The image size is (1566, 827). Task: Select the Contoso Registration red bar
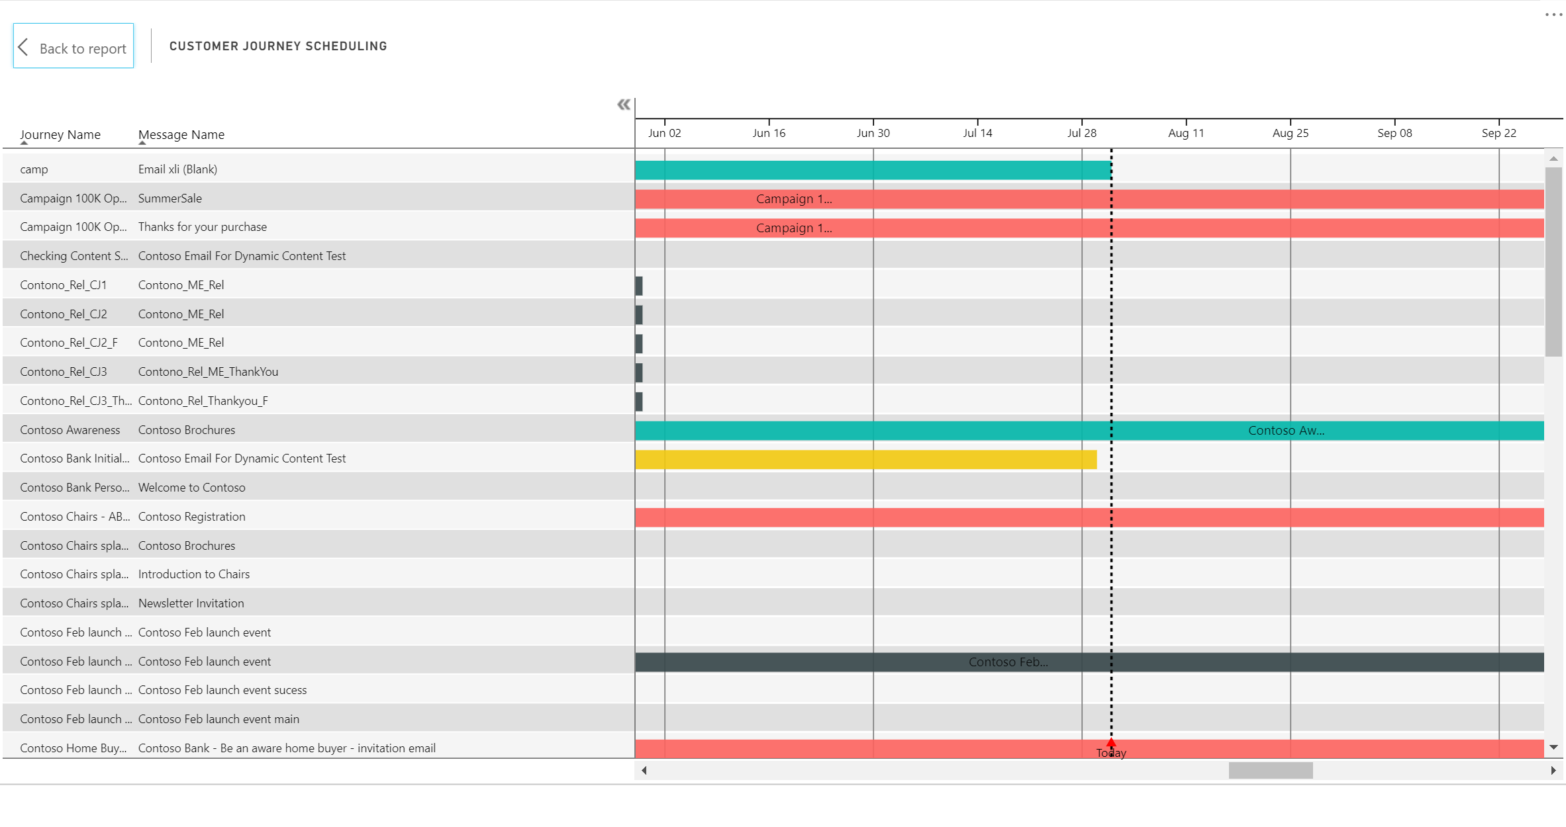(1089, 517)
